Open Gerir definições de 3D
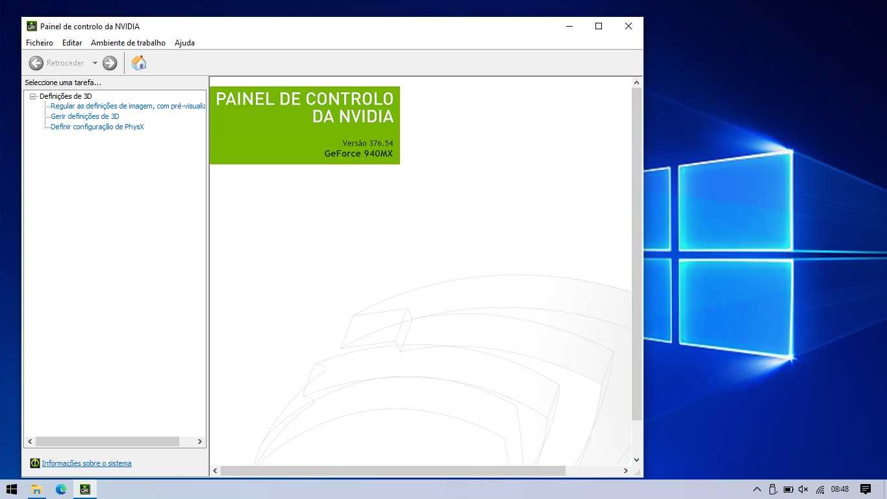 point(85,116)
